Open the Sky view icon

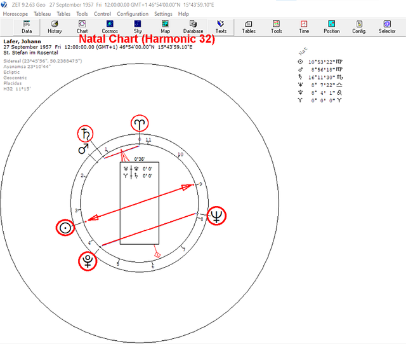[x=138, y=27]
